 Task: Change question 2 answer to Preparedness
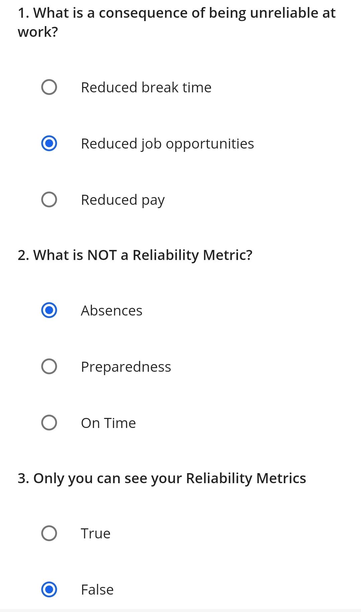pos(49,367)
